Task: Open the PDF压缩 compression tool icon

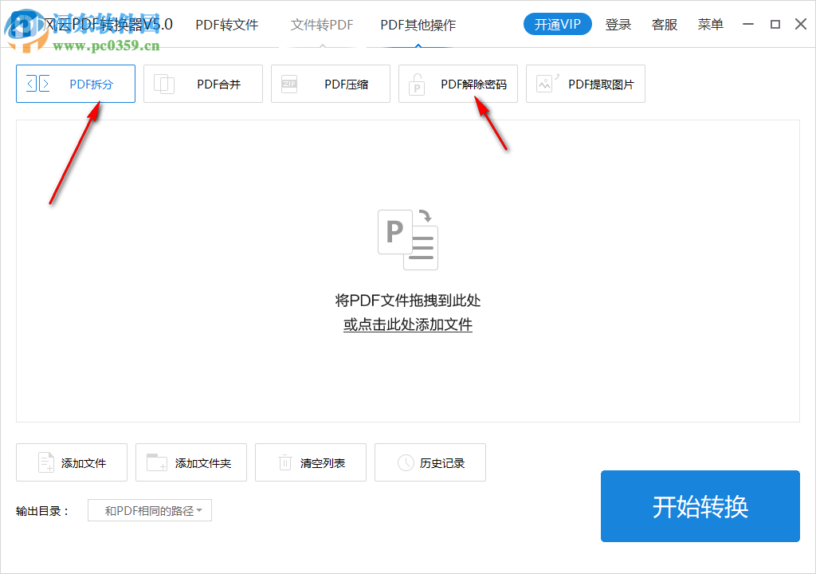Action: point(289,84)
